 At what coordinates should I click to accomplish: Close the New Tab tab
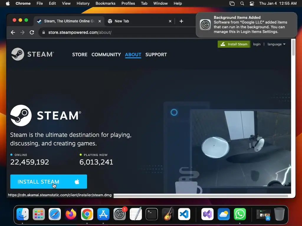pos(170,21)
